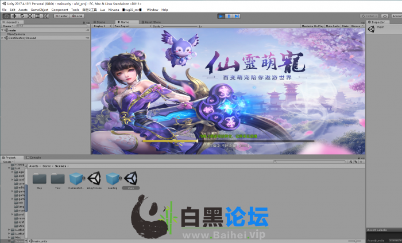Screen dimensions: 402x243
Task: Expand the Misc folder in Project tree
Action: click(9, 237)
